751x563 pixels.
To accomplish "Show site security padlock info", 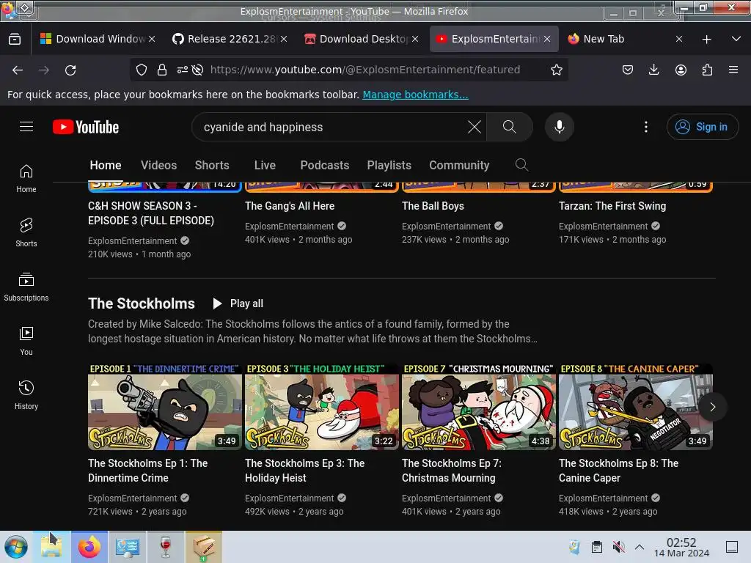I will click(x=162, y=70).
